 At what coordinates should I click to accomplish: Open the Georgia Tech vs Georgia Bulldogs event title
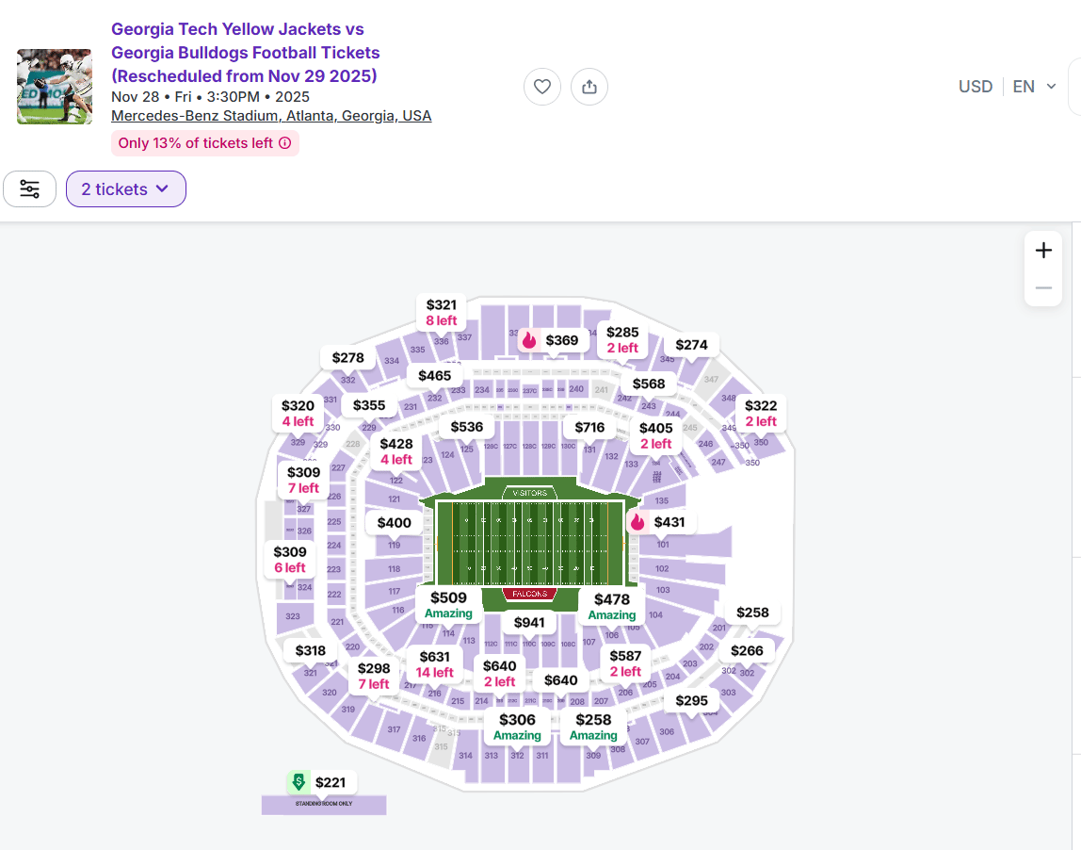coord(245,53)
